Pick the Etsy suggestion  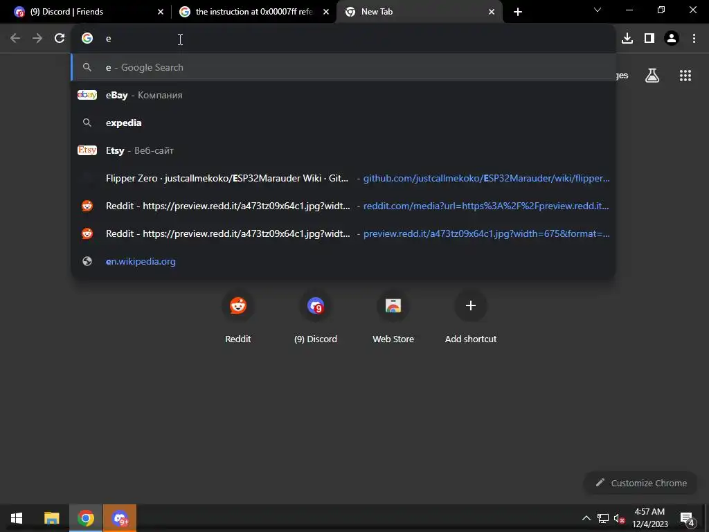coord(343,150)
